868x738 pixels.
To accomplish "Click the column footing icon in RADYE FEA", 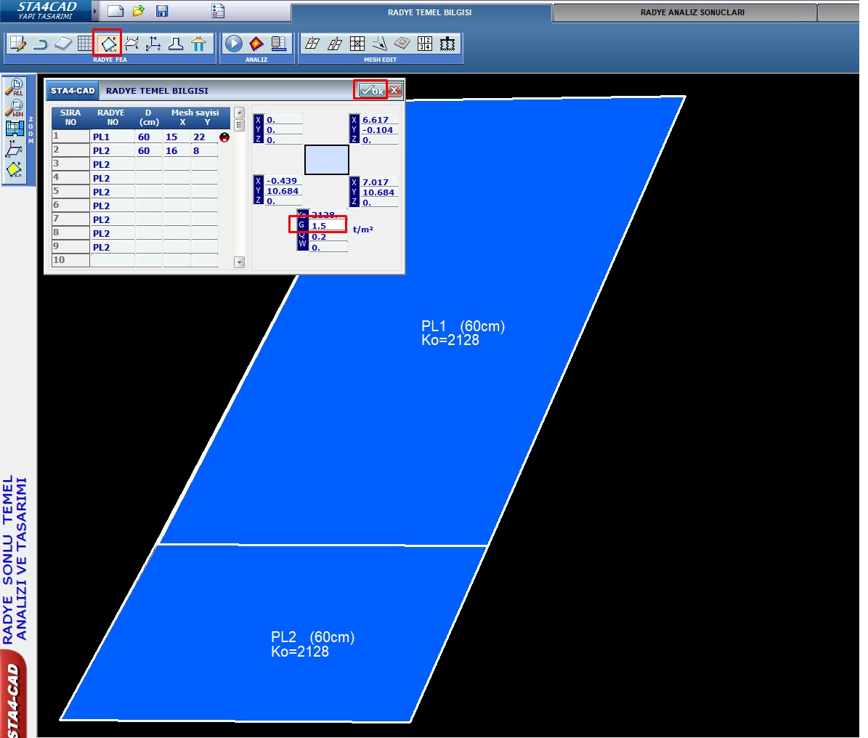I will point(176,44).
